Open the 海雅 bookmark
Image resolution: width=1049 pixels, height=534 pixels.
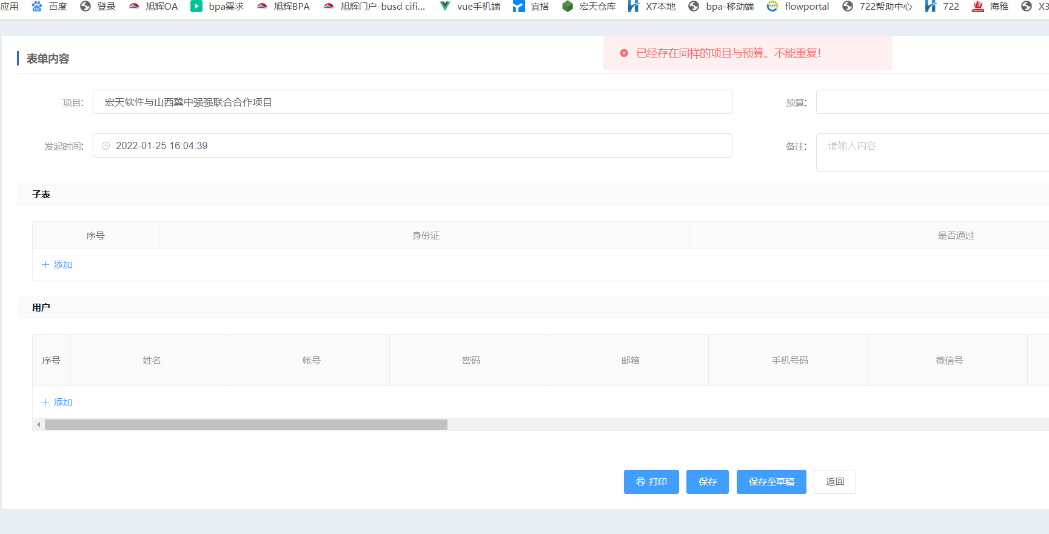(990, 7)
